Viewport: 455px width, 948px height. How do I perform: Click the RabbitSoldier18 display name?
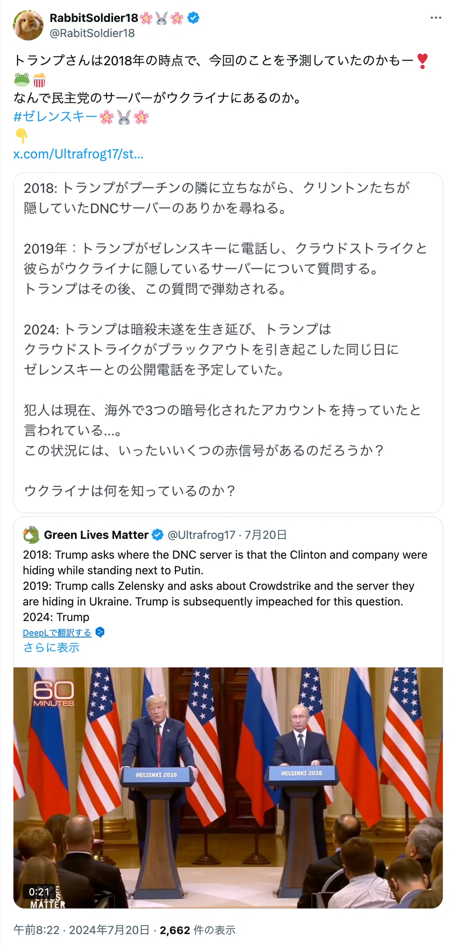click(94, 18)
